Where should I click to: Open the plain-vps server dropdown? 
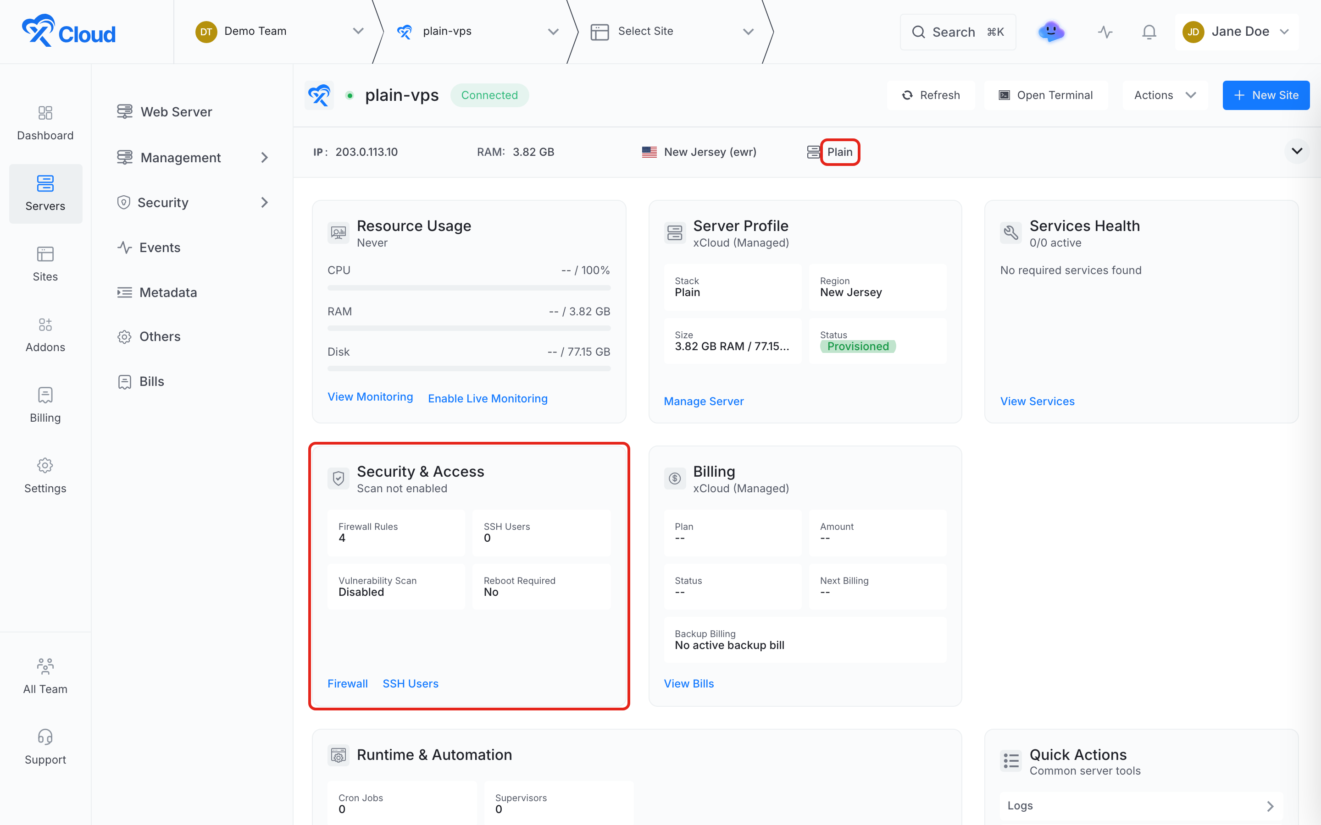pos(477,31)
